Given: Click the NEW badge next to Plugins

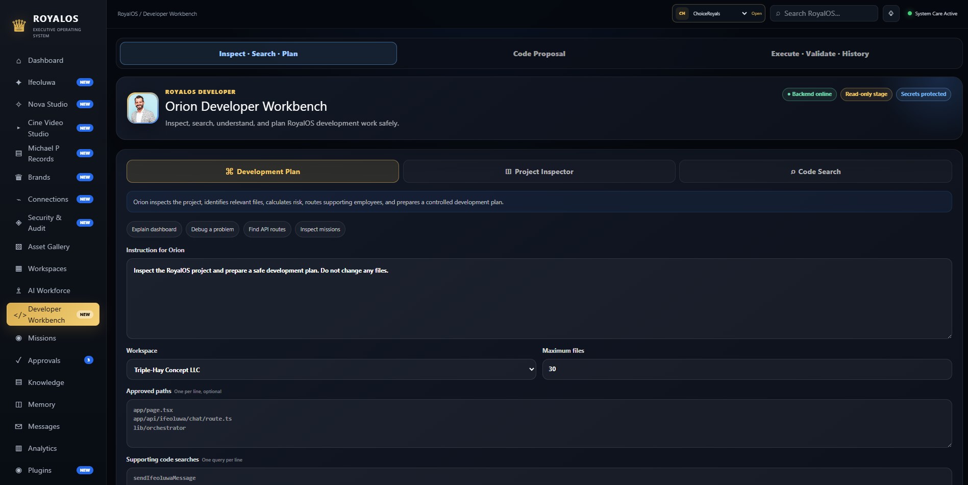Looking at the screenshot, I should coord(85,470).
